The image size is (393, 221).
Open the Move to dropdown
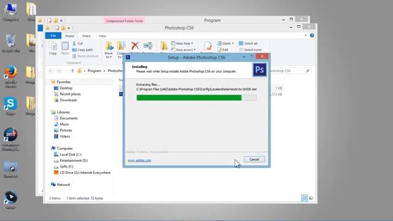pyautogui.click(x=109, y=50)
